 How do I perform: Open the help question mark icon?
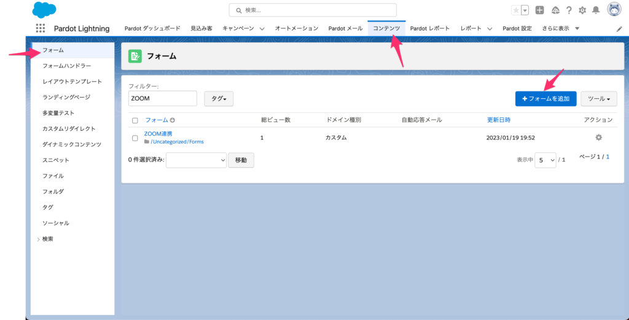point(569,10)
